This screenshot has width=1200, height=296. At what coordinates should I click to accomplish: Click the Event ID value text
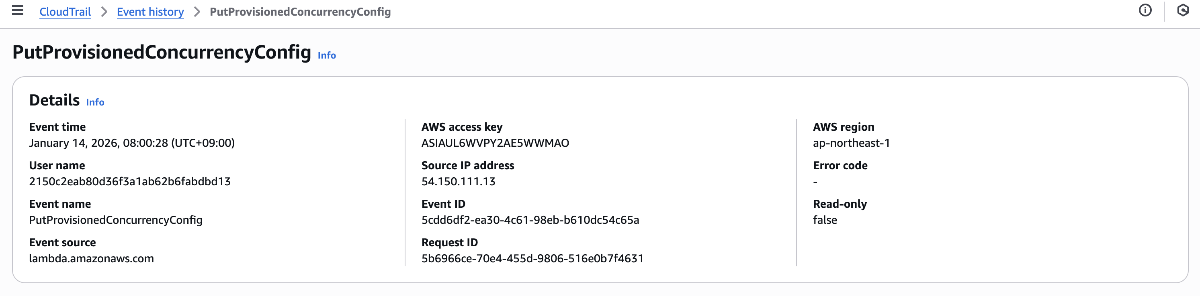pos(530,220)
